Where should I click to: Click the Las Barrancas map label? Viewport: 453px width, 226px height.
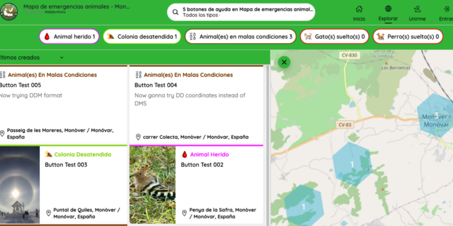pos(396,68)
